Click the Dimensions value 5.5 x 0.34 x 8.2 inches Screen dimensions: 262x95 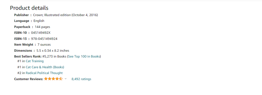pos(53,51)
